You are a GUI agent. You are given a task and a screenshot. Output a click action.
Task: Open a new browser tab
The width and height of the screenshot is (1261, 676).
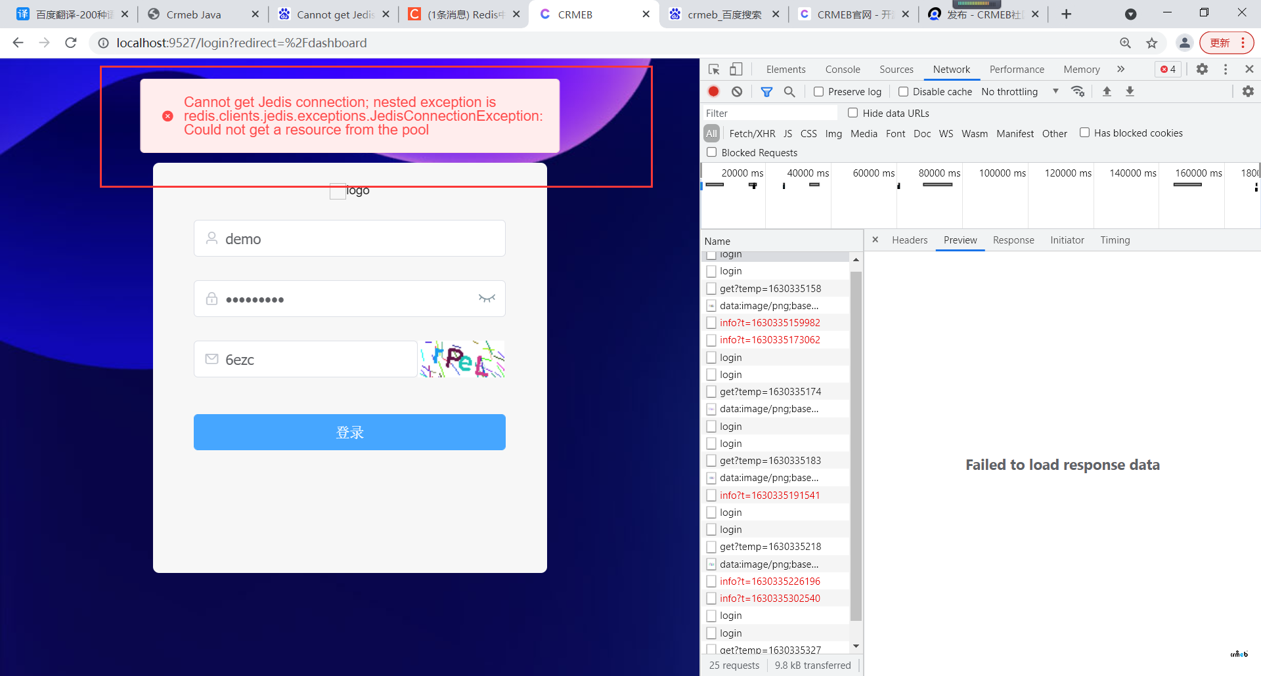[1066, 14]
